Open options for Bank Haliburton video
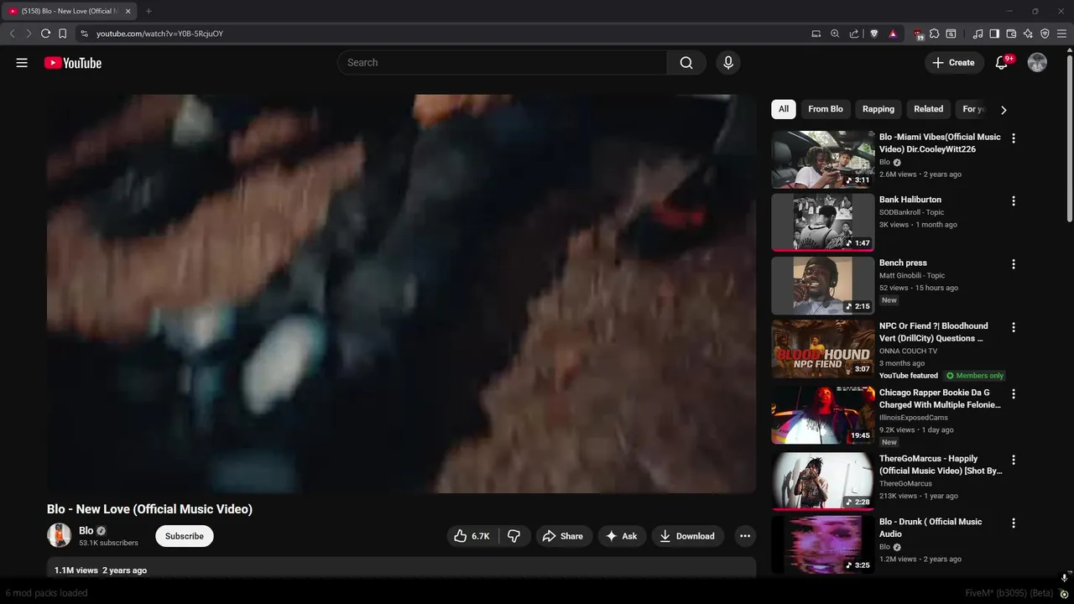1074x604 pixels. (x=1014, y=201)
